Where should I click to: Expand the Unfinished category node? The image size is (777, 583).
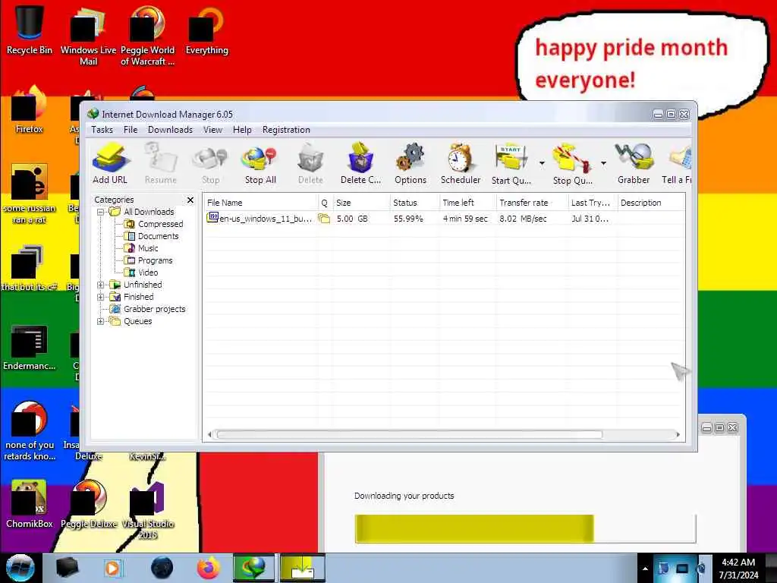101,285
